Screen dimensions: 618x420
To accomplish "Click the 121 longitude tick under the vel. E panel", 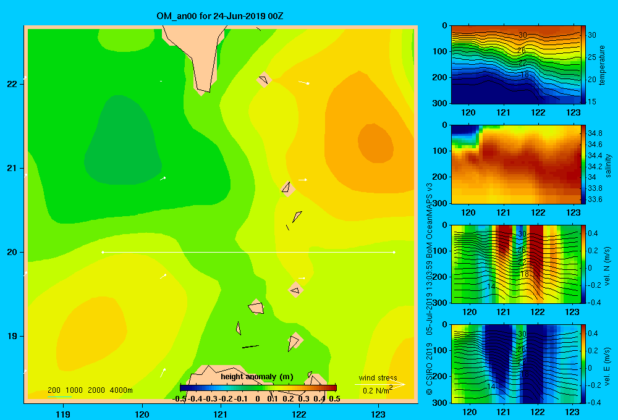I will coord(503,412).
